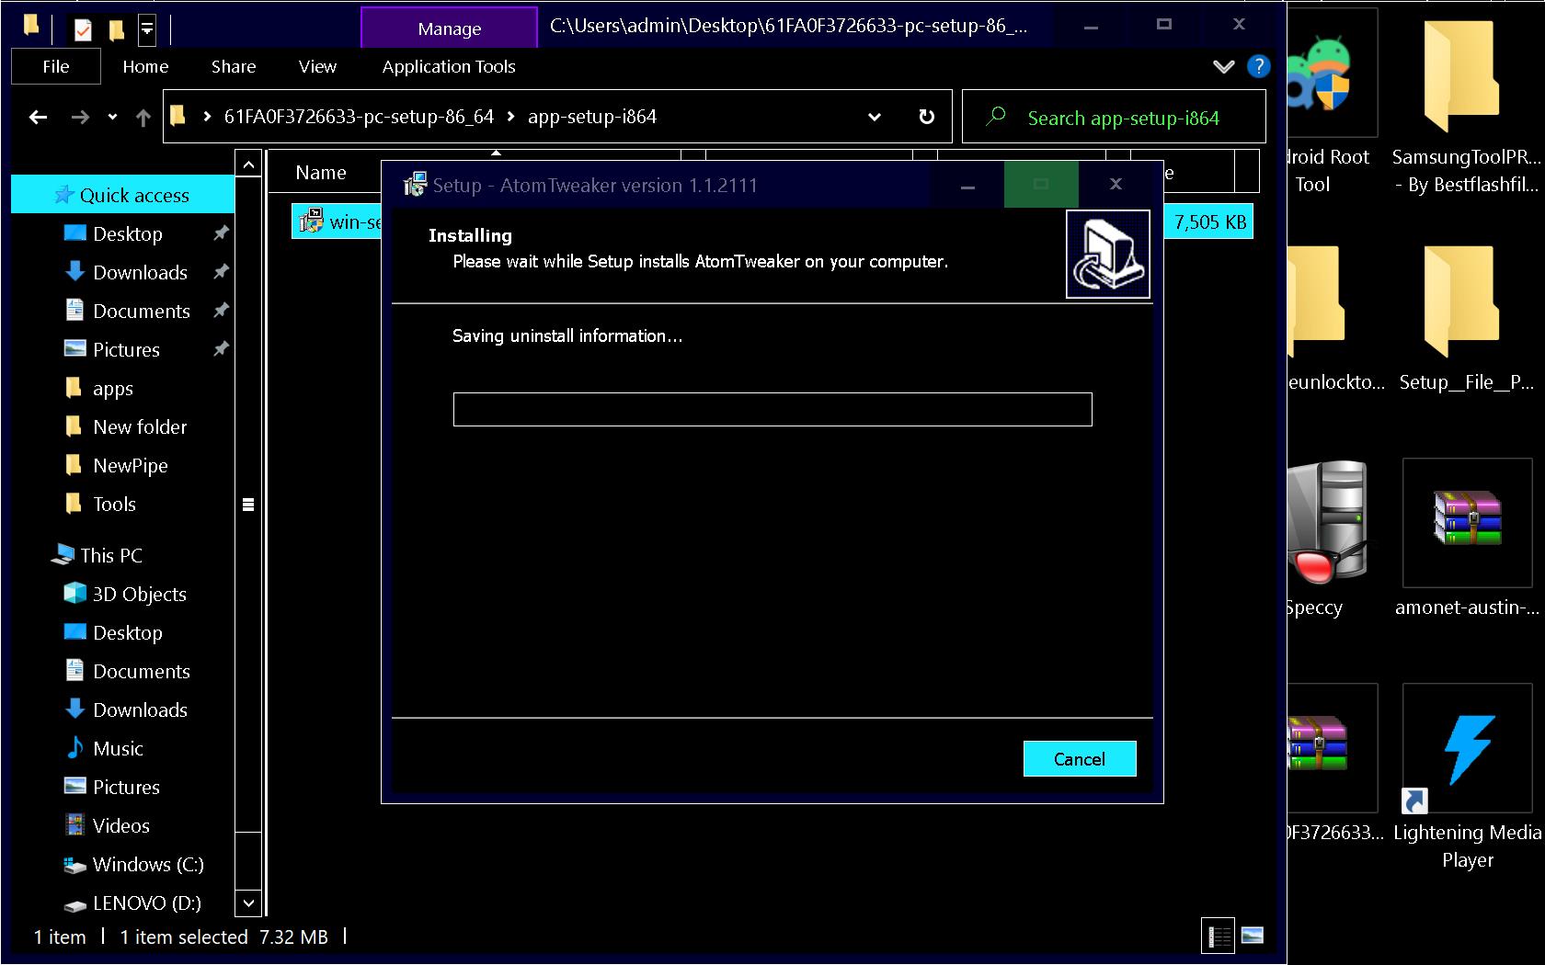Expand the ribbon chevron

(x=1223, y=66)
